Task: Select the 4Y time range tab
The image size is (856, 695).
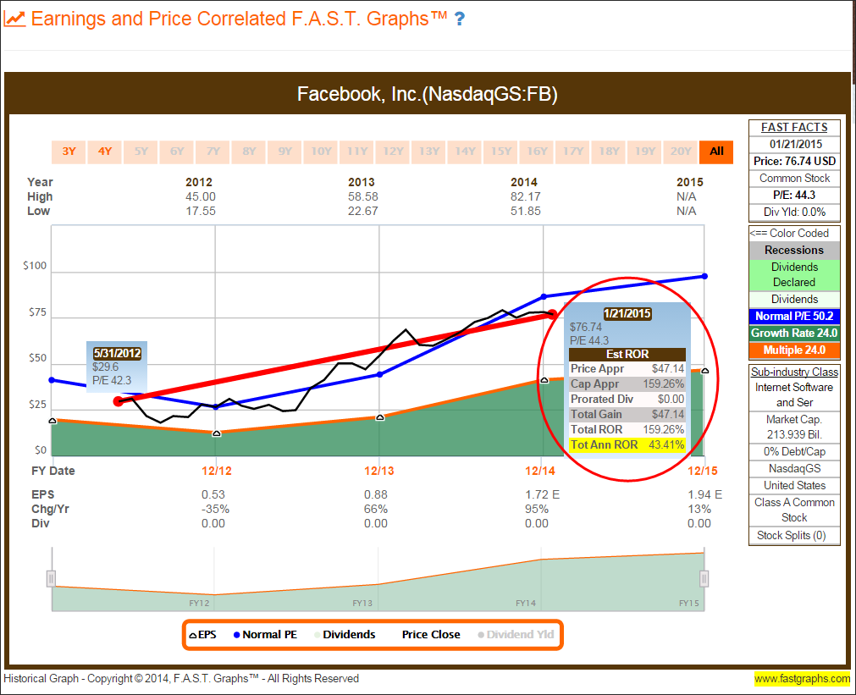Action: (x=105, y=152)
